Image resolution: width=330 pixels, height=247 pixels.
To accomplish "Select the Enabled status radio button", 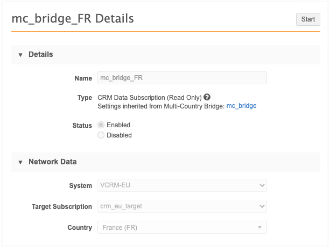I will 101,125.
